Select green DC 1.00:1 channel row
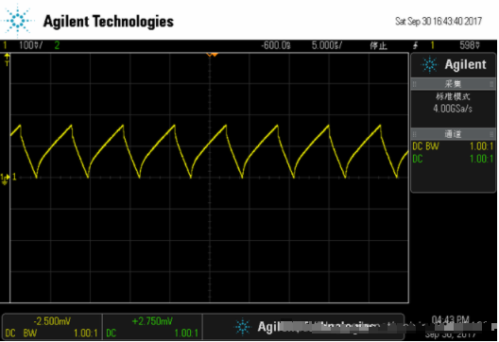 point(453,159)
